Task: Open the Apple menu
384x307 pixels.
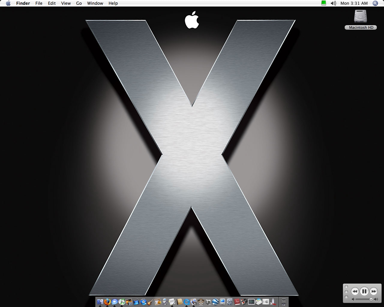Action: pyautogui.click(x=8, y=3)
